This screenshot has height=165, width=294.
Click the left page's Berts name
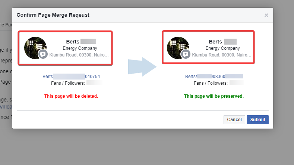click(x=73, y=42)
